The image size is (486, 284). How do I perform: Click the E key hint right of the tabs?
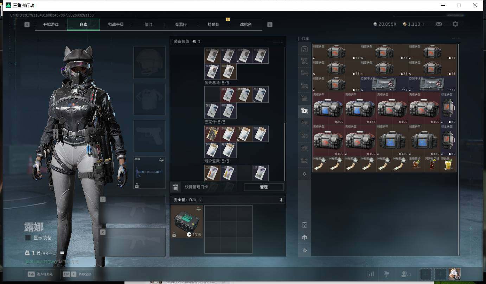[x=270, y=25]
